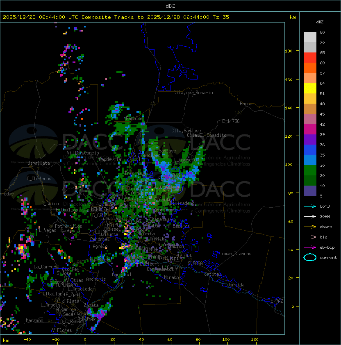
Task: Select the red swatch between 60 and 65 dBZ
Action: [x=310, y=58]
